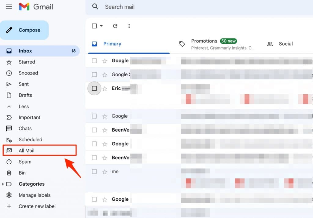This screenshot has height=218, width=313.
Task: Click the refresh icon
Action: [x=115, y=26]
